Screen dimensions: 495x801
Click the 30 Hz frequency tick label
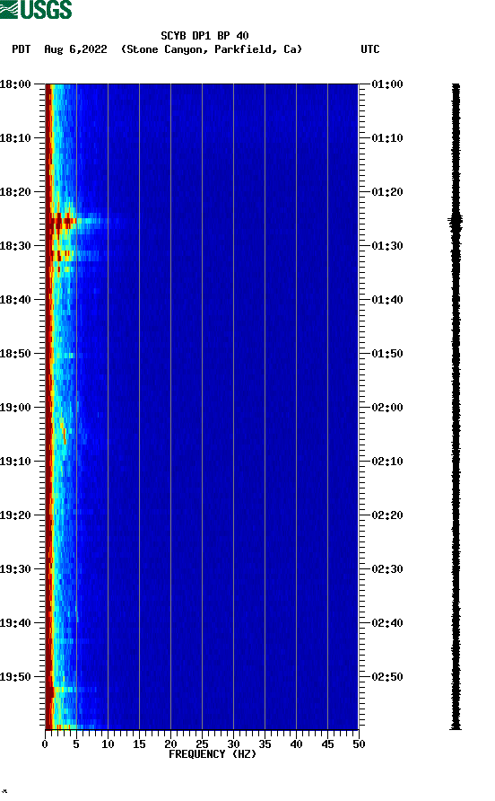pyautogui.click(x=233, y=744)
